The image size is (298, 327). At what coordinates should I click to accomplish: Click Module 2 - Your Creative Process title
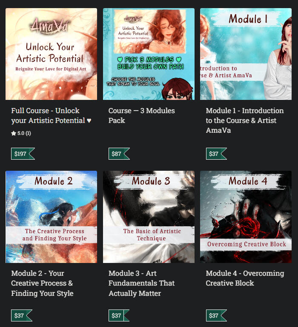click(x=42, y=283)
